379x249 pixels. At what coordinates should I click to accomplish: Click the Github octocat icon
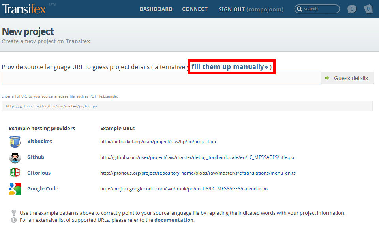click(15, 157)
